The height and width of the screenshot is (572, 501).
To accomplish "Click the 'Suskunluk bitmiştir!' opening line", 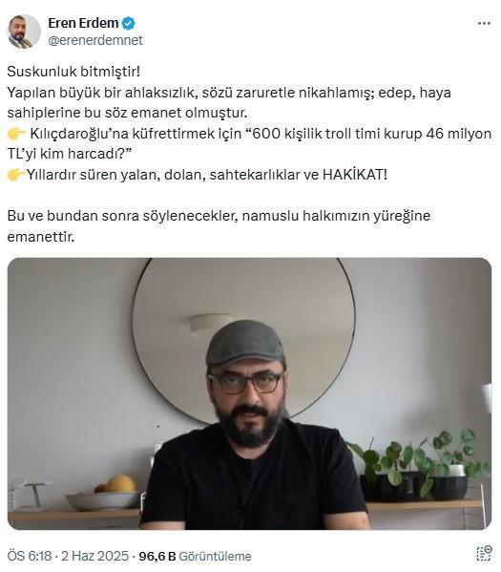I will pos(73,72).
